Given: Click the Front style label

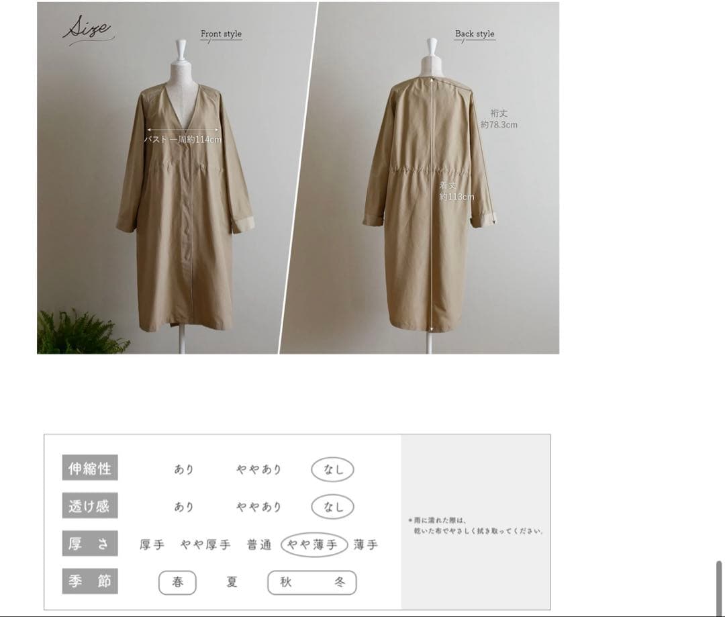Looking at the screenshot, I should coord(221,34).
